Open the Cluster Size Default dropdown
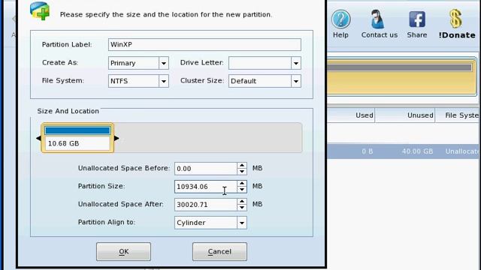 pyautogui.click(x=296, y=81)
